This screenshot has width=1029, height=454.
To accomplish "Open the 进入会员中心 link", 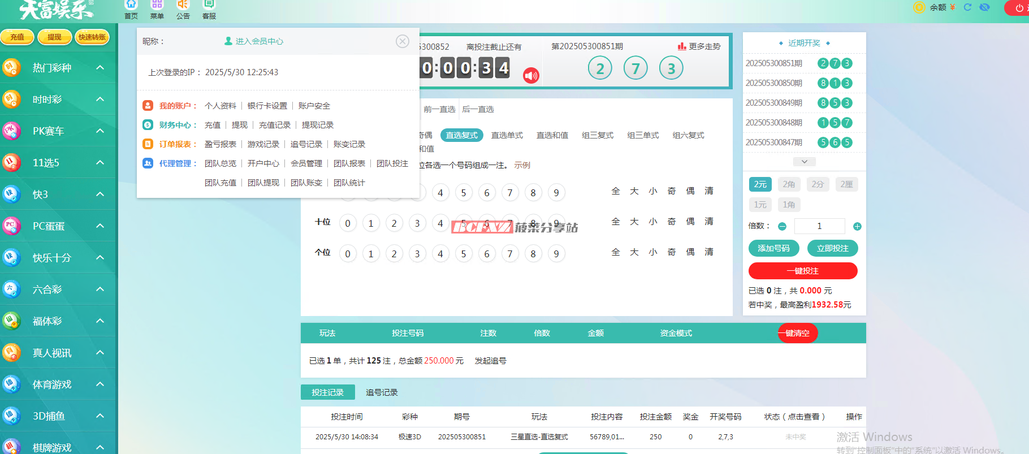I will click(x=254, y=41).
